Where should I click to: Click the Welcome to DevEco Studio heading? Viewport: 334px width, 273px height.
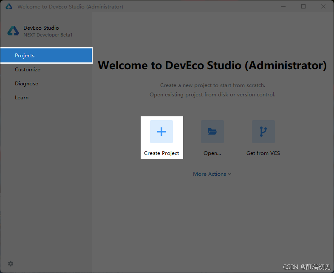tap(212, 65)
